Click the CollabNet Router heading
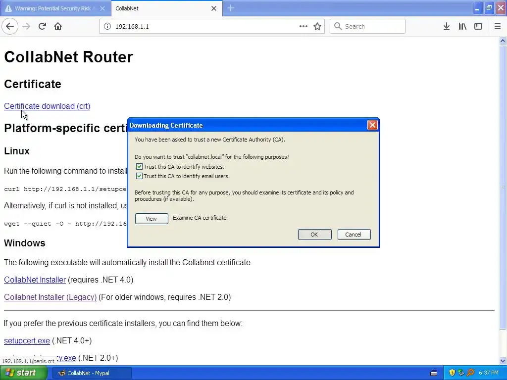The image size is (507, 380). click(68, 57)
